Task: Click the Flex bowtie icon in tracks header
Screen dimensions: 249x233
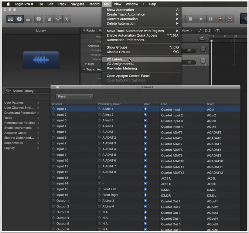Action: tap(208, 31)
